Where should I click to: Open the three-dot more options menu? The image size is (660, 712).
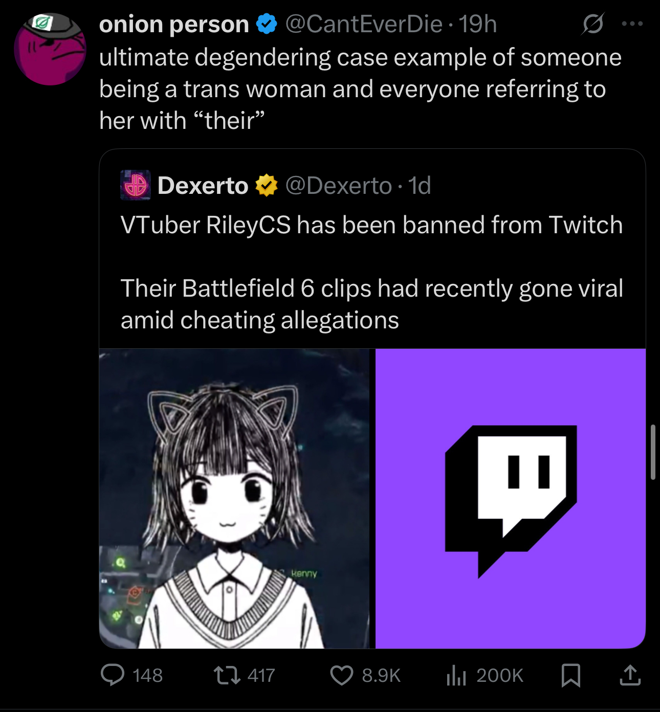(632, 24)
